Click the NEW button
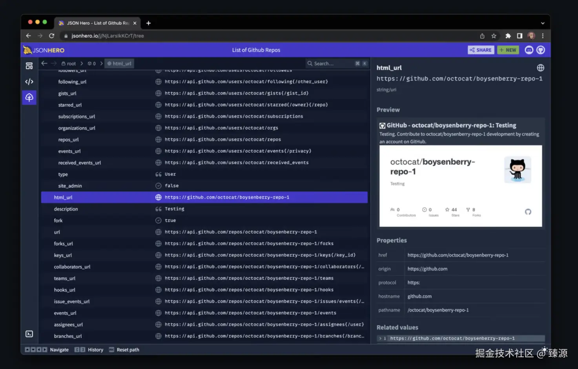The height and width of the screenshot is (369, 578). [508, 50]
